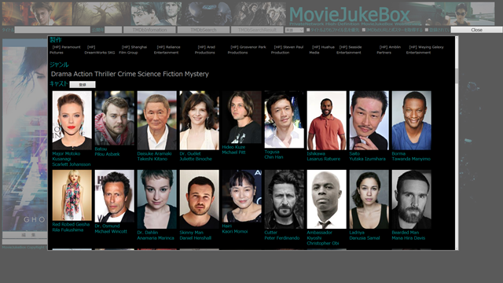Open Danusia Samal's cast photo
Screen dimensions: 503x283
click(369, 199)
